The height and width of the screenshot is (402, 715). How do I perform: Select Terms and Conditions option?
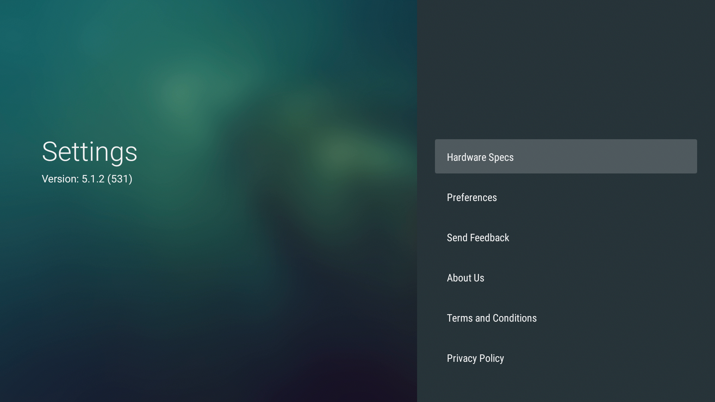click(x=491, y=318)
